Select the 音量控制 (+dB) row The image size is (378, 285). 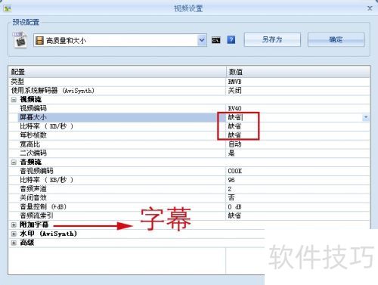pos(190,207)
